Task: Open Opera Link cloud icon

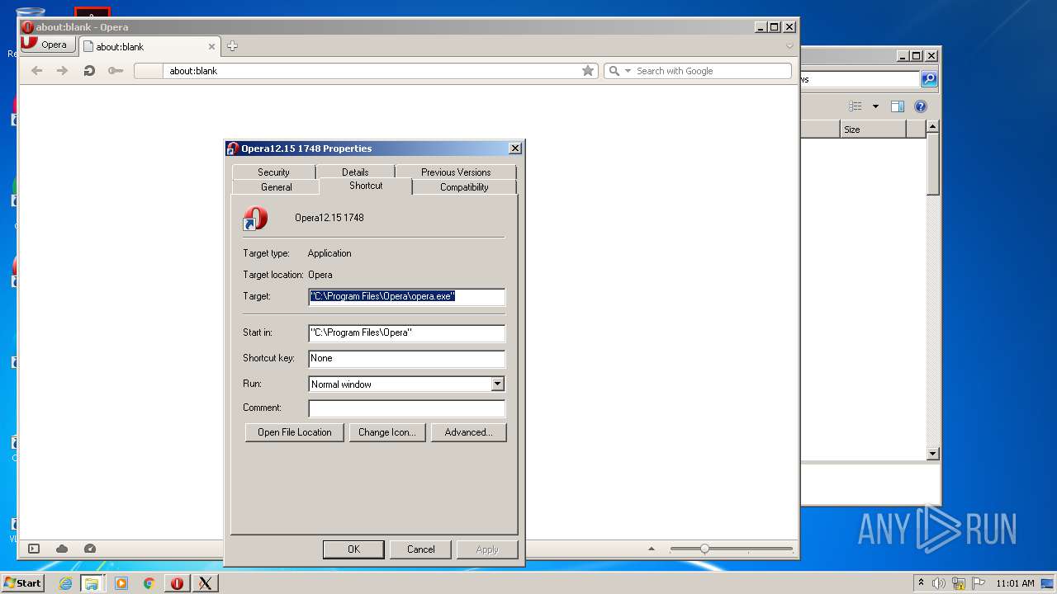Action: click(x=62, y=549)
